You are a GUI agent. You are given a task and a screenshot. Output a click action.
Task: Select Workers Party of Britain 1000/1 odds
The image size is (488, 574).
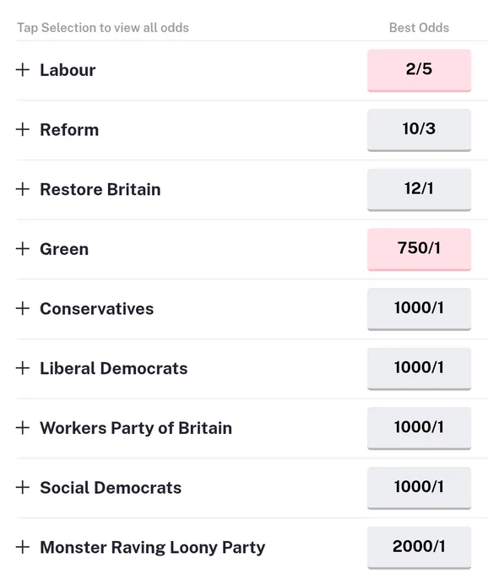click(419, 428)
